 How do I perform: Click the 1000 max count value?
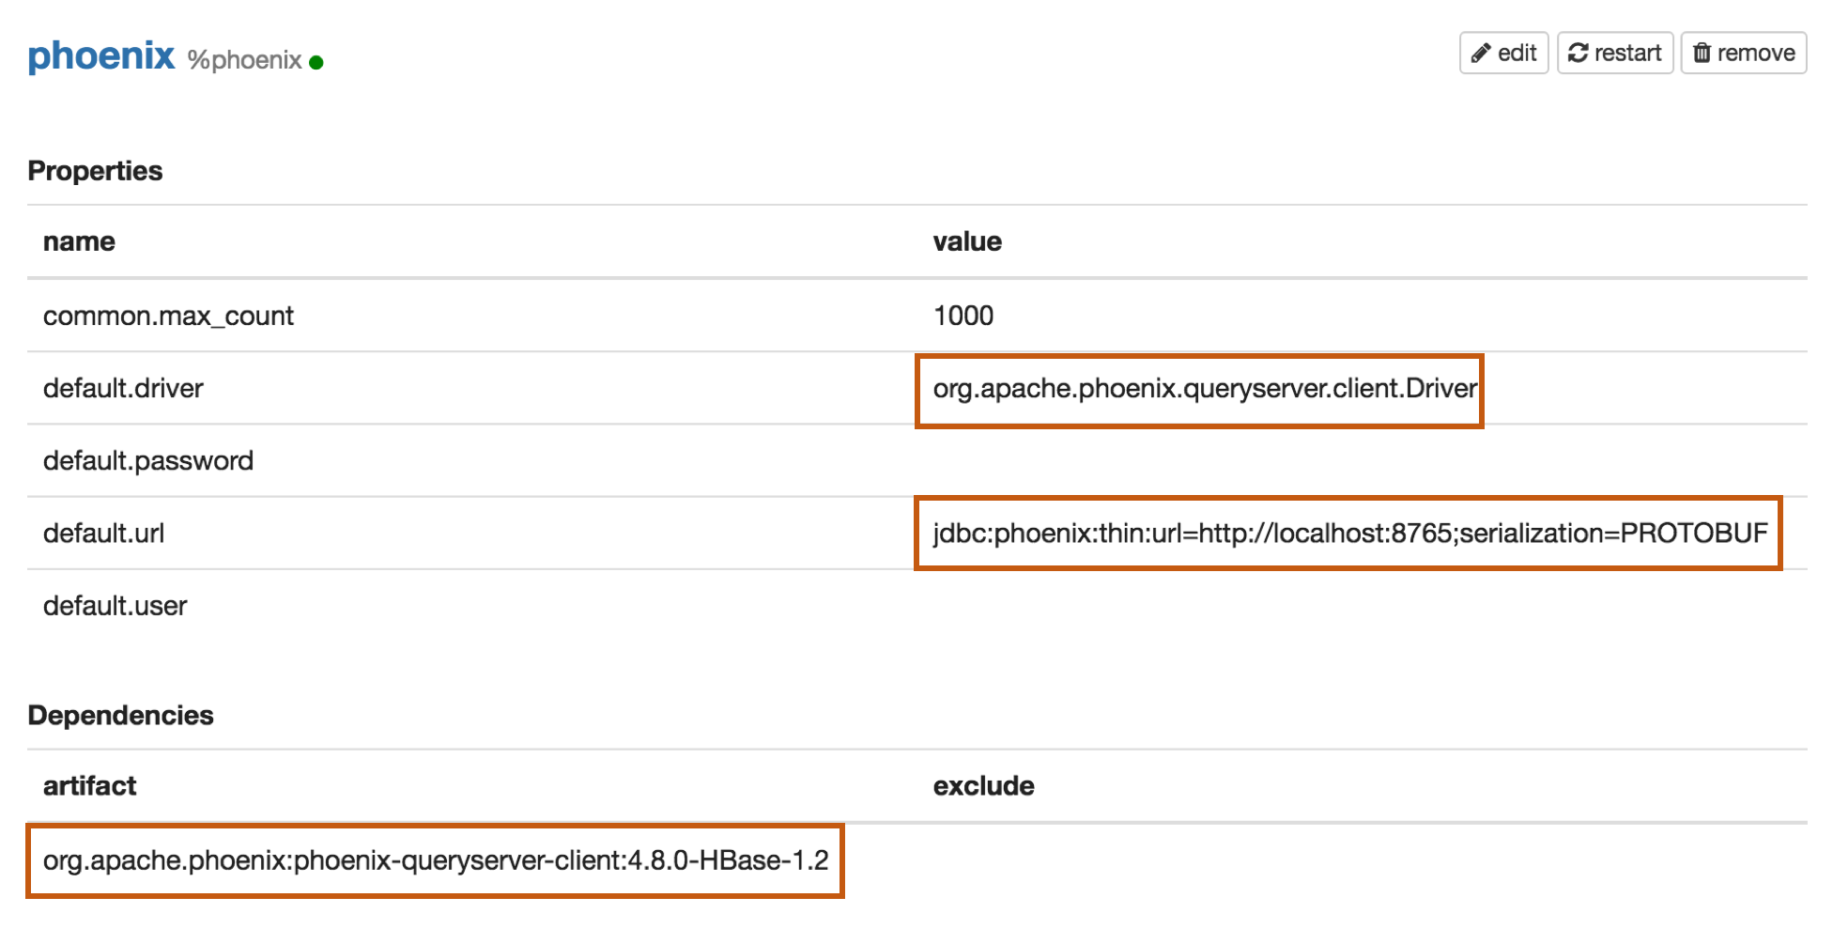963,316
